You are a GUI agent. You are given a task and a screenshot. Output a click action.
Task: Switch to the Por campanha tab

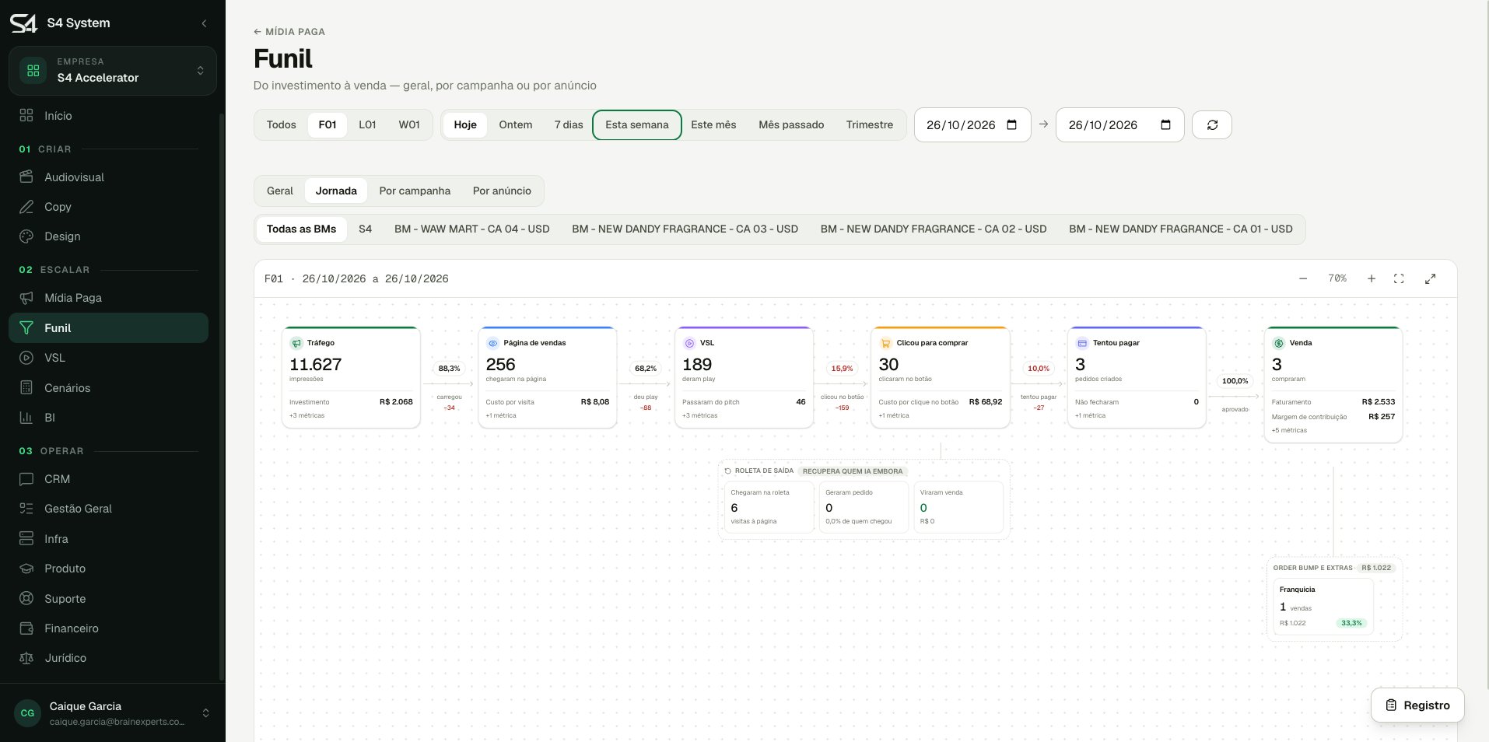(x=415, y=191)
